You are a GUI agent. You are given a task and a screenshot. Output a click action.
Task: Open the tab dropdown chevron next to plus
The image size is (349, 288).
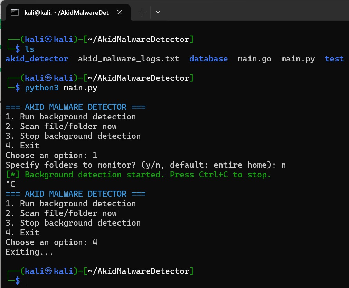[x=158, y=12]
